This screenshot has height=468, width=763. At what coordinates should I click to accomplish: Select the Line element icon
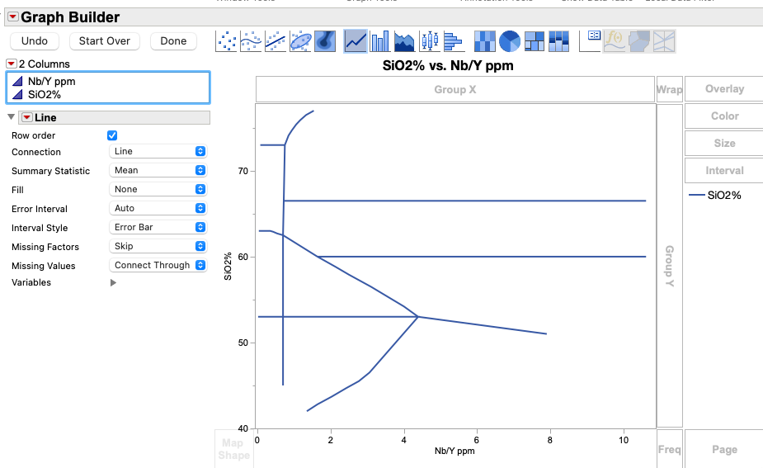point(356,41)
